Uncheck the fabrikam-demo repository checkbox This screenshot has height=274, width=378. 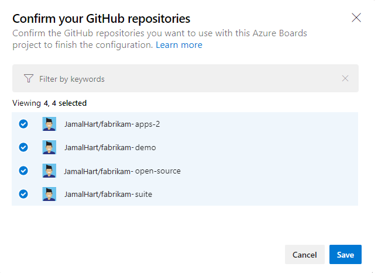(x=23, y=147)
